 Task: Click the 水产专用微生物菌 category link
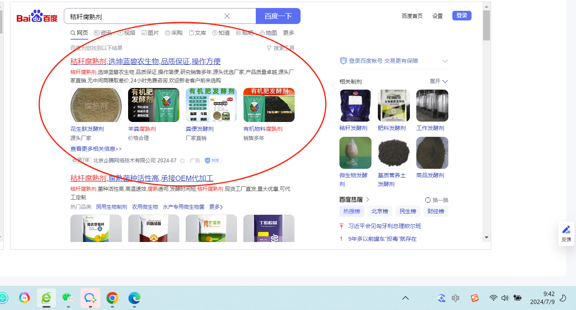pos(184,207)
